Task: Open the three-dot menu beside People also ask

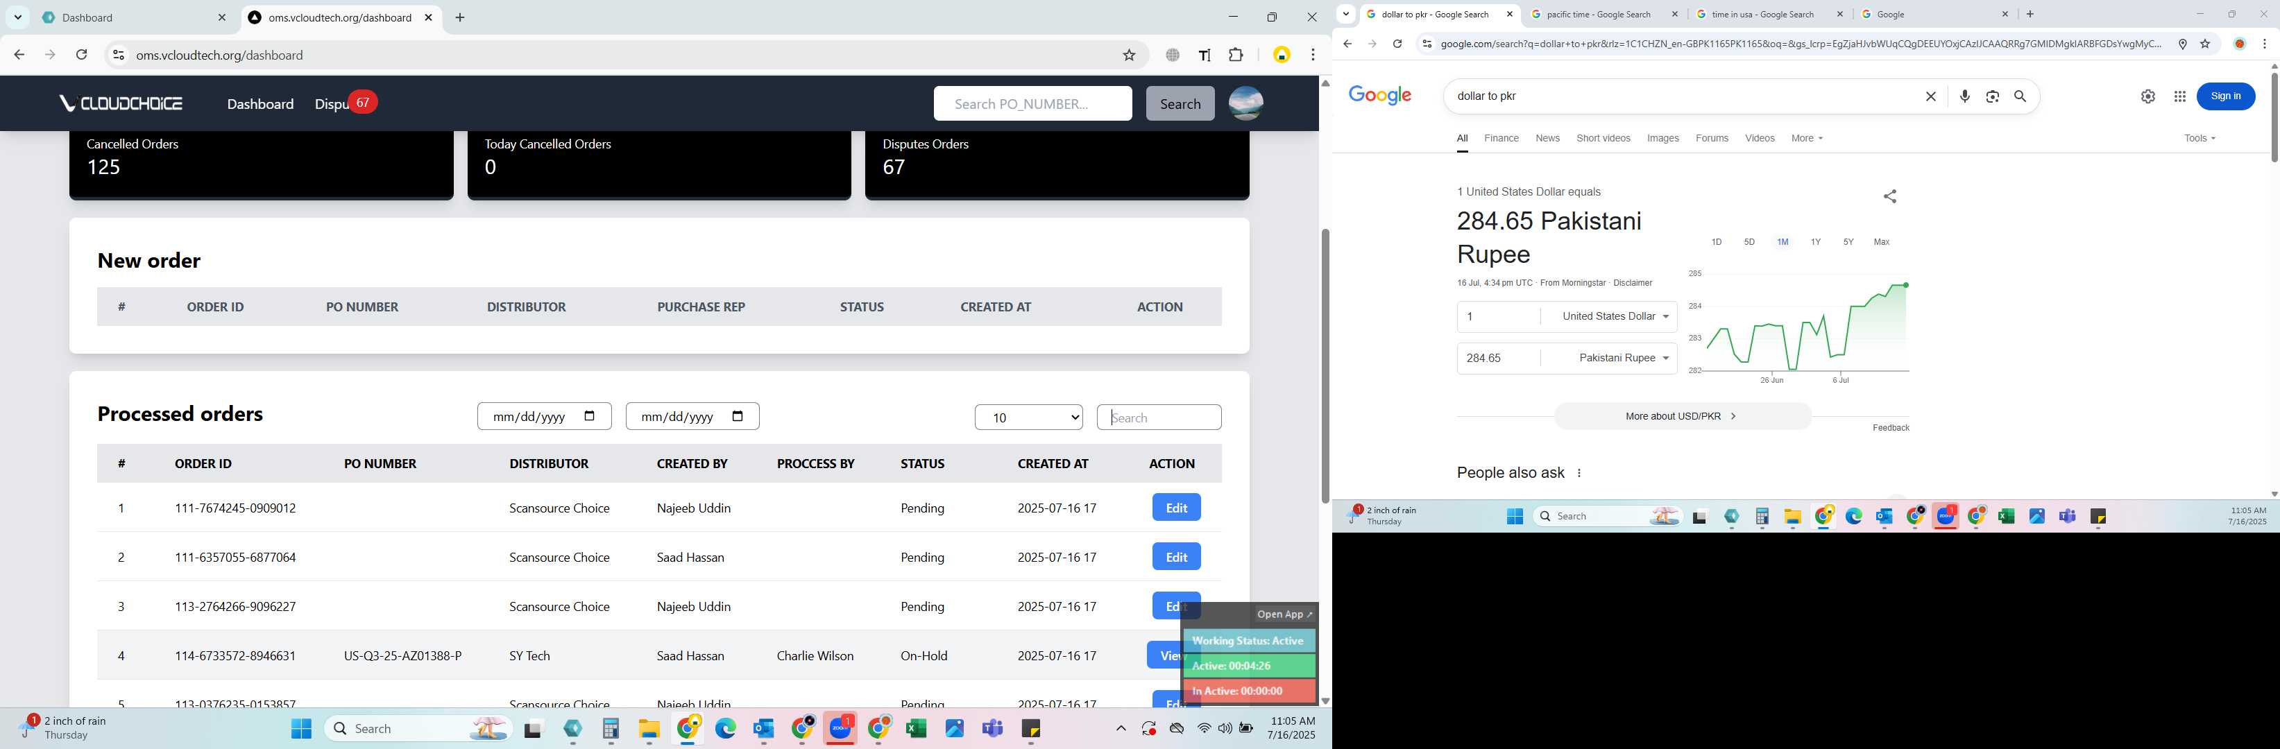Action: (1579, 473)
